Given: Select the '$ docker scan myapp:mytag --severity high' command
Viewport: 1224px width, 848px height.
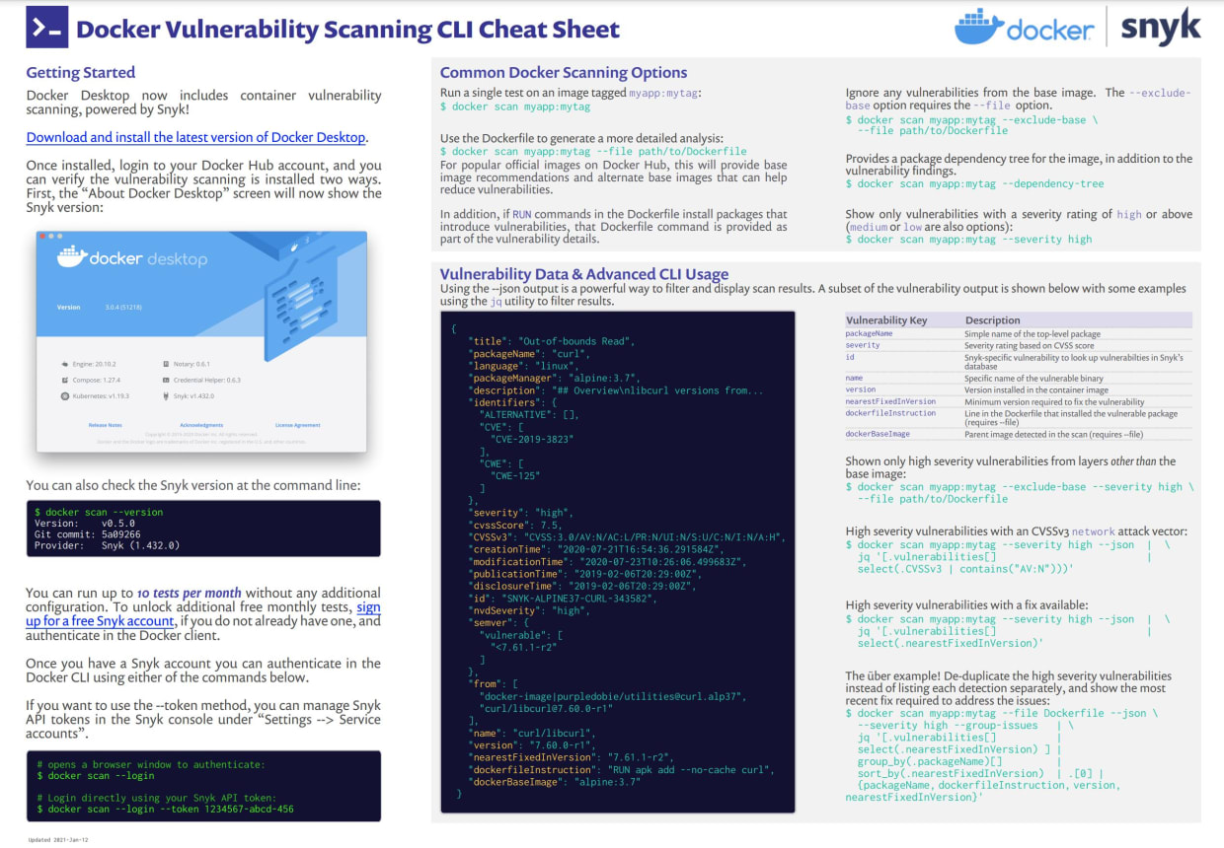Looking at the screenshot, I should click(969, 239).
